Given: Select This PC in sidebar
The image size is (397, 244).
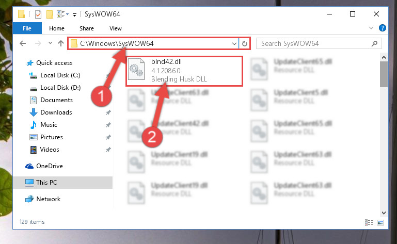Looking at the screenshot, I should click(x=62, y=183).
